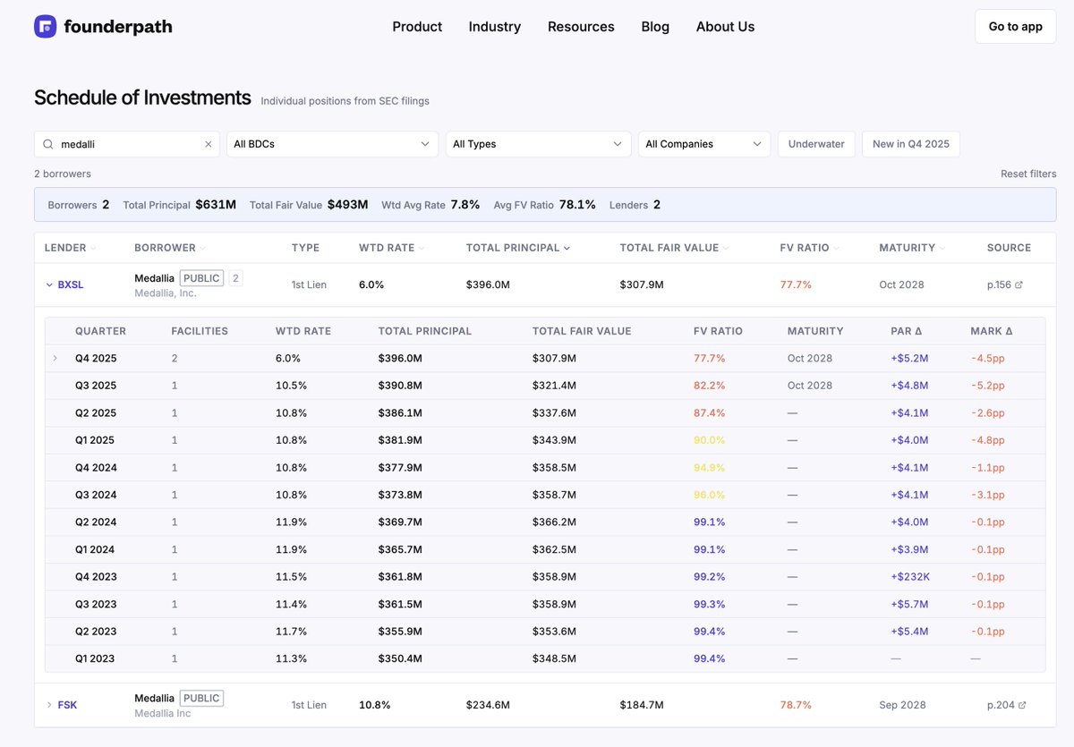Collapse the BXSL row chevron

click(x=49, y=285)
